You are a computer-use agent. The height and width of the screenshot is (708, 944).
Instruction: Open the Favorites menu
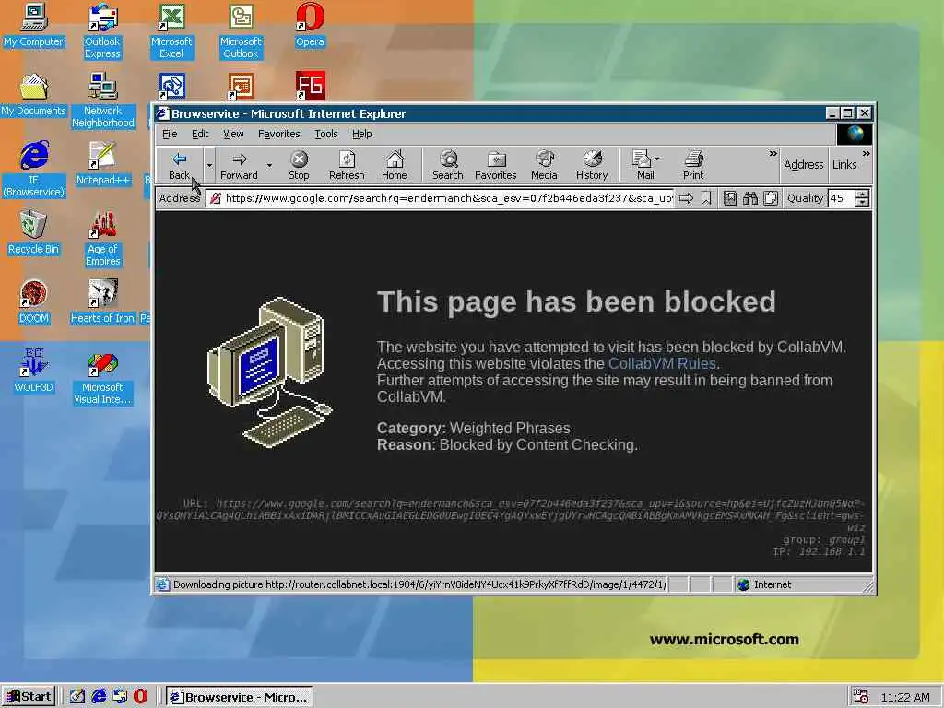[278, 134]
